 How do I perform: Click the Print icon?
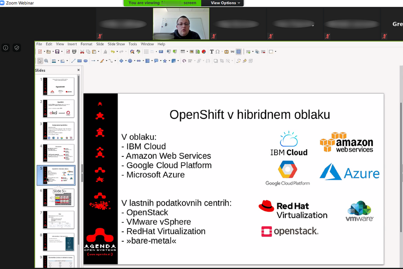(x=74, y=52)
